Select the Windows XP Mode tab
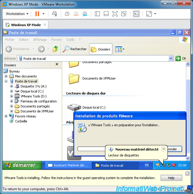193x194 pixels. pos(26,25)
